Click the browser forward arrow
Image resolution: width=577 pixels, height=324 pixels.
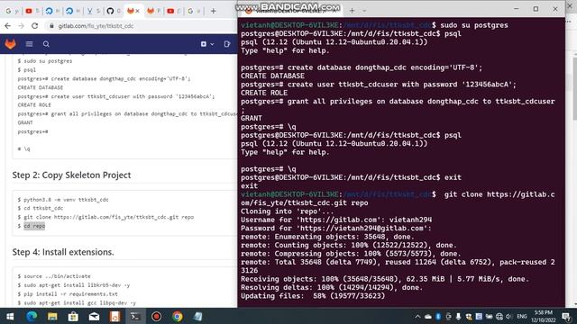[x=21, y=26]
